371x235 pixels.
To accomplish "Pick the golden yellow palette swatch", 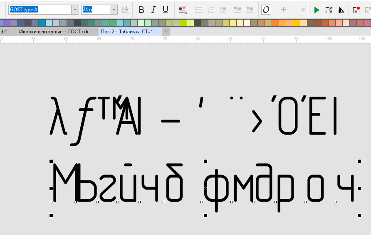I will [297, 23].
